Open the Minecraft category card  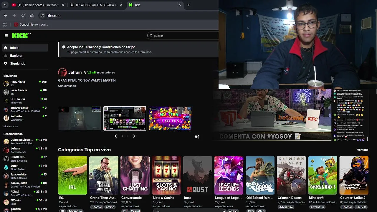click(x=323, y=175)
